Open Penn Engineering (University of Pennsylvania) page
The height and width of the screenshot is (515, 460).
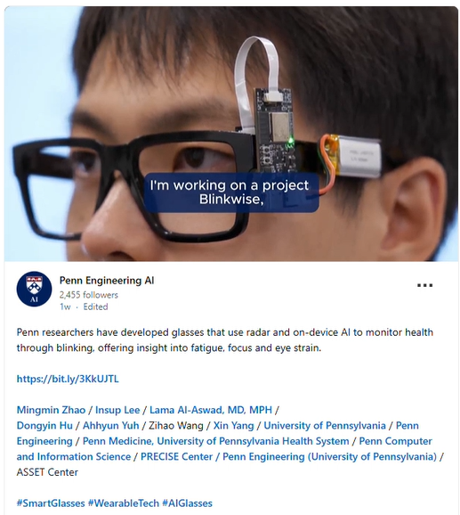(329, 456)
